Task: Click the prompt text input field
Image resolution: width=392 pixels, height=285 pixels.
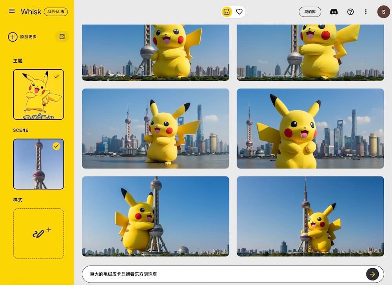Action: [x=221, y=274]
